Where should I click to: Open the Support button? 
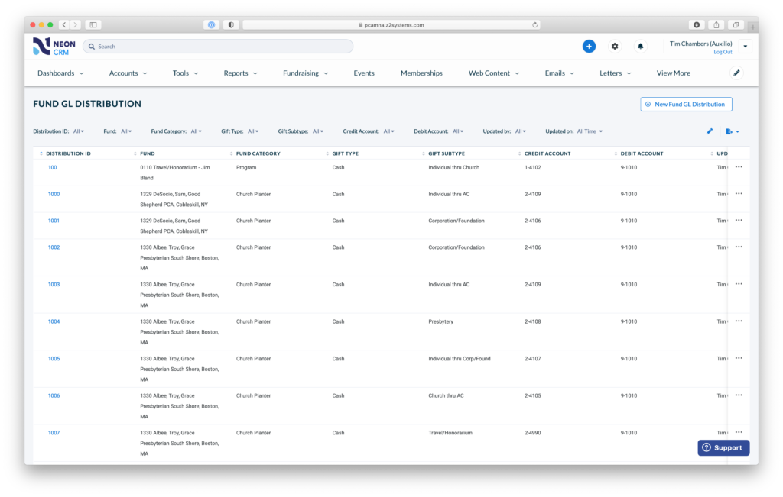click(723, 447)
